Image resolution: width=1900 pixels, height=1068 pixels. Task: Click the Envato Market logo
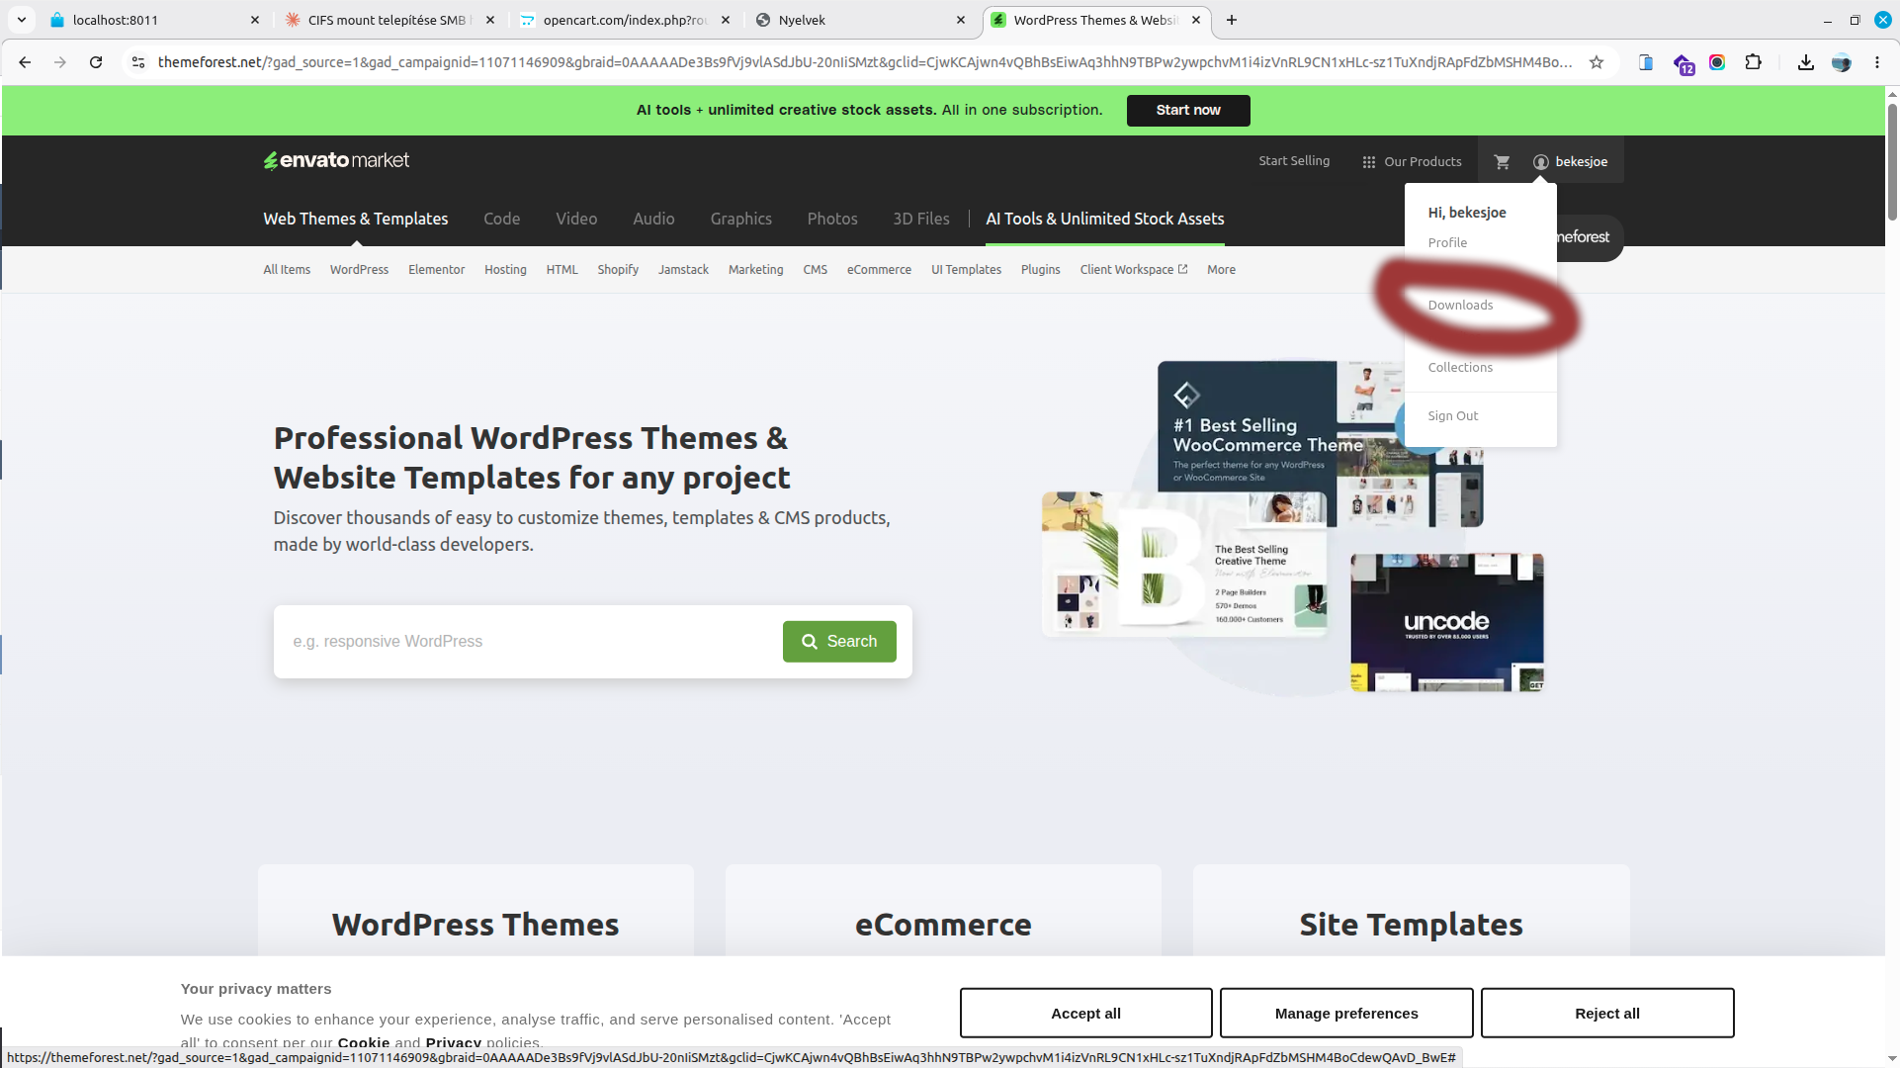(336, 160)
